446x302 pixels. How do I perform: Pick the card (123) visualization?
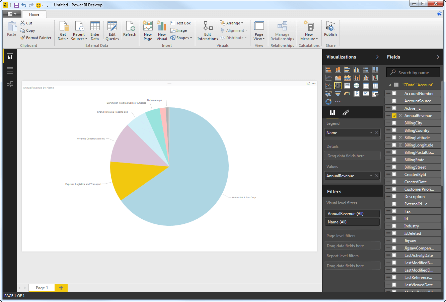[366, 94]
